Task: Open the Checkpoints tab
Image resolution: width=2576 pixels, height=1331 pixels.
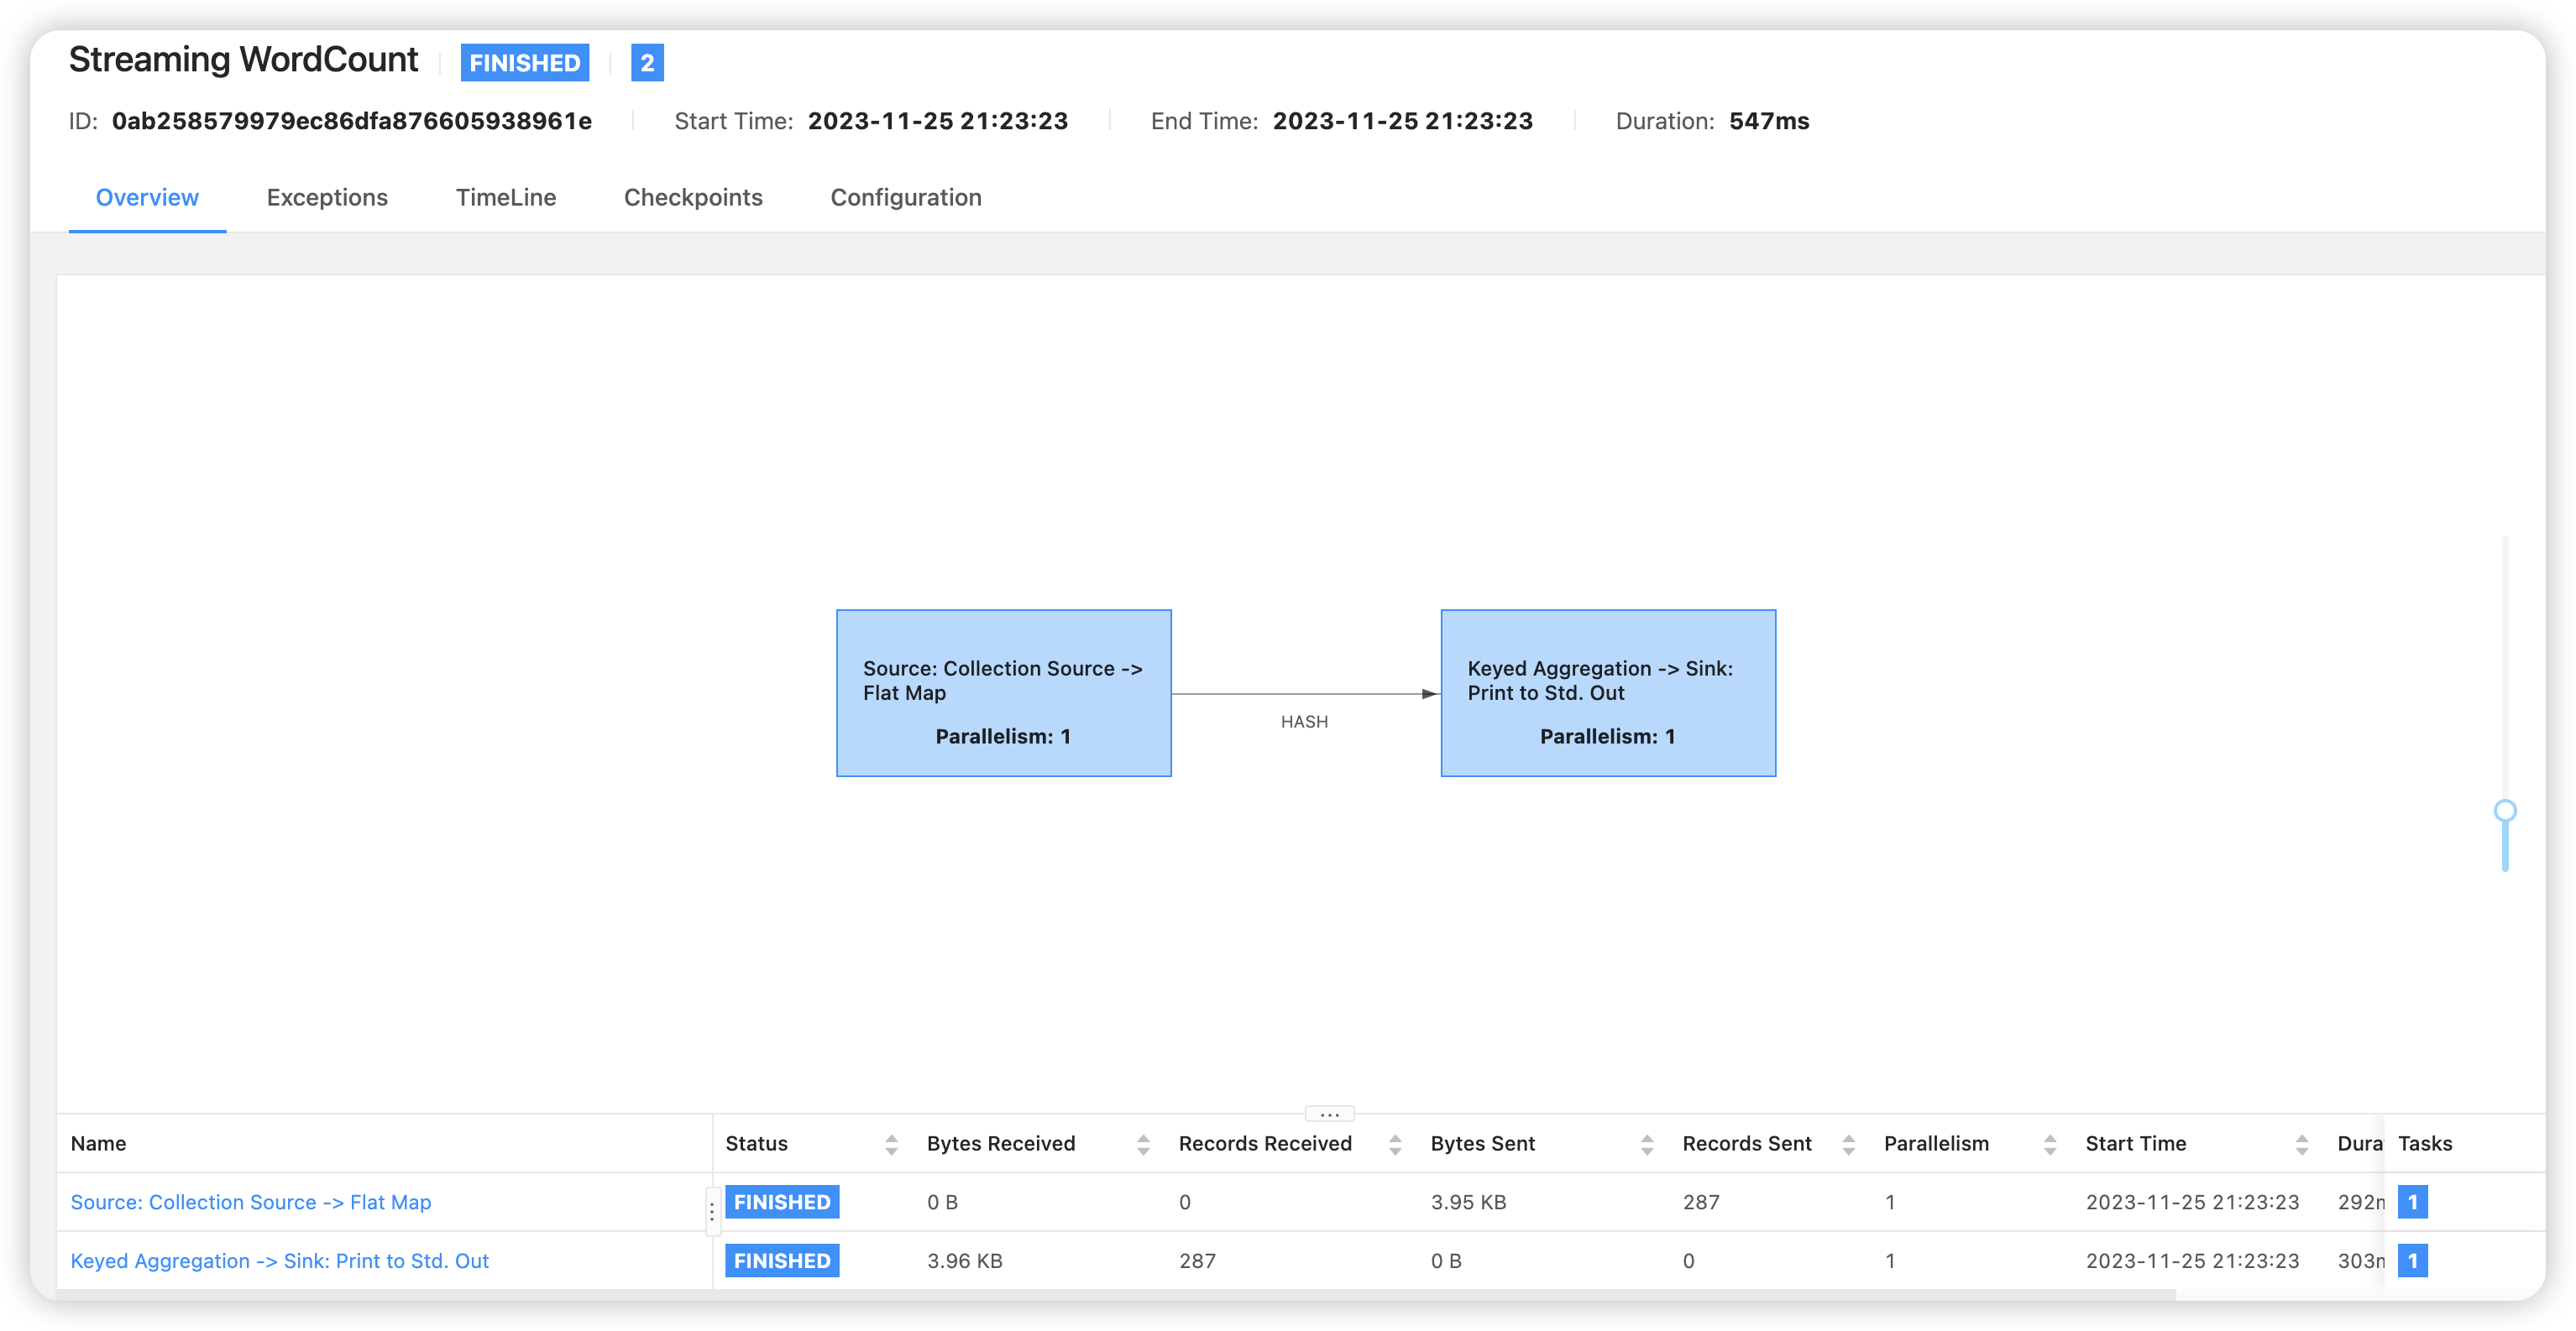Action: (x=693, y=197)
